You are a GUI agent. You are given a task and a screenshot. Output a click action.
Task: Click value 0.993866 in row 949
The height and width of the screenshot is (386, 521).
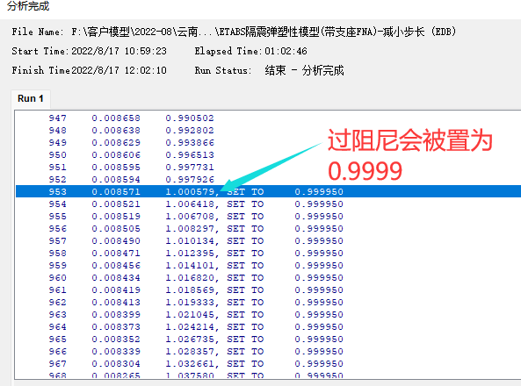[x=190, y=143]
